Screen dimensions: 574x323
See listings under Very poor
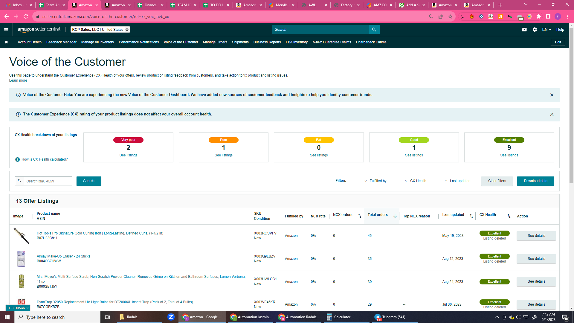coord(128,155)
